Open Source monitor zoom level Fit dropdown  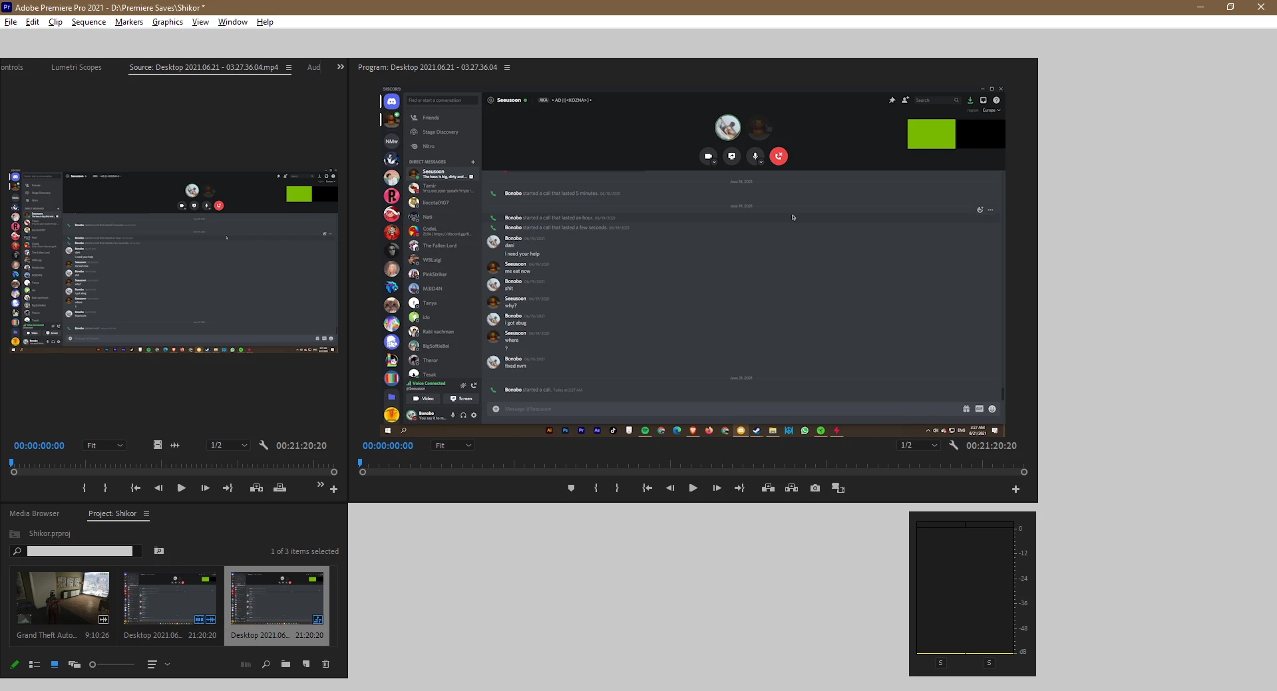[x=104, y=446]
